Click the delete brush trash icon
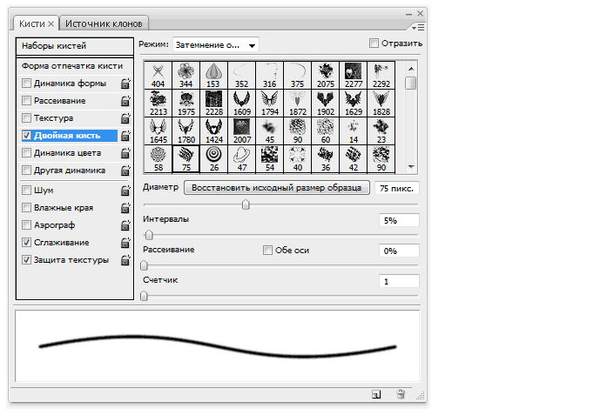 (x=401, y=394)
